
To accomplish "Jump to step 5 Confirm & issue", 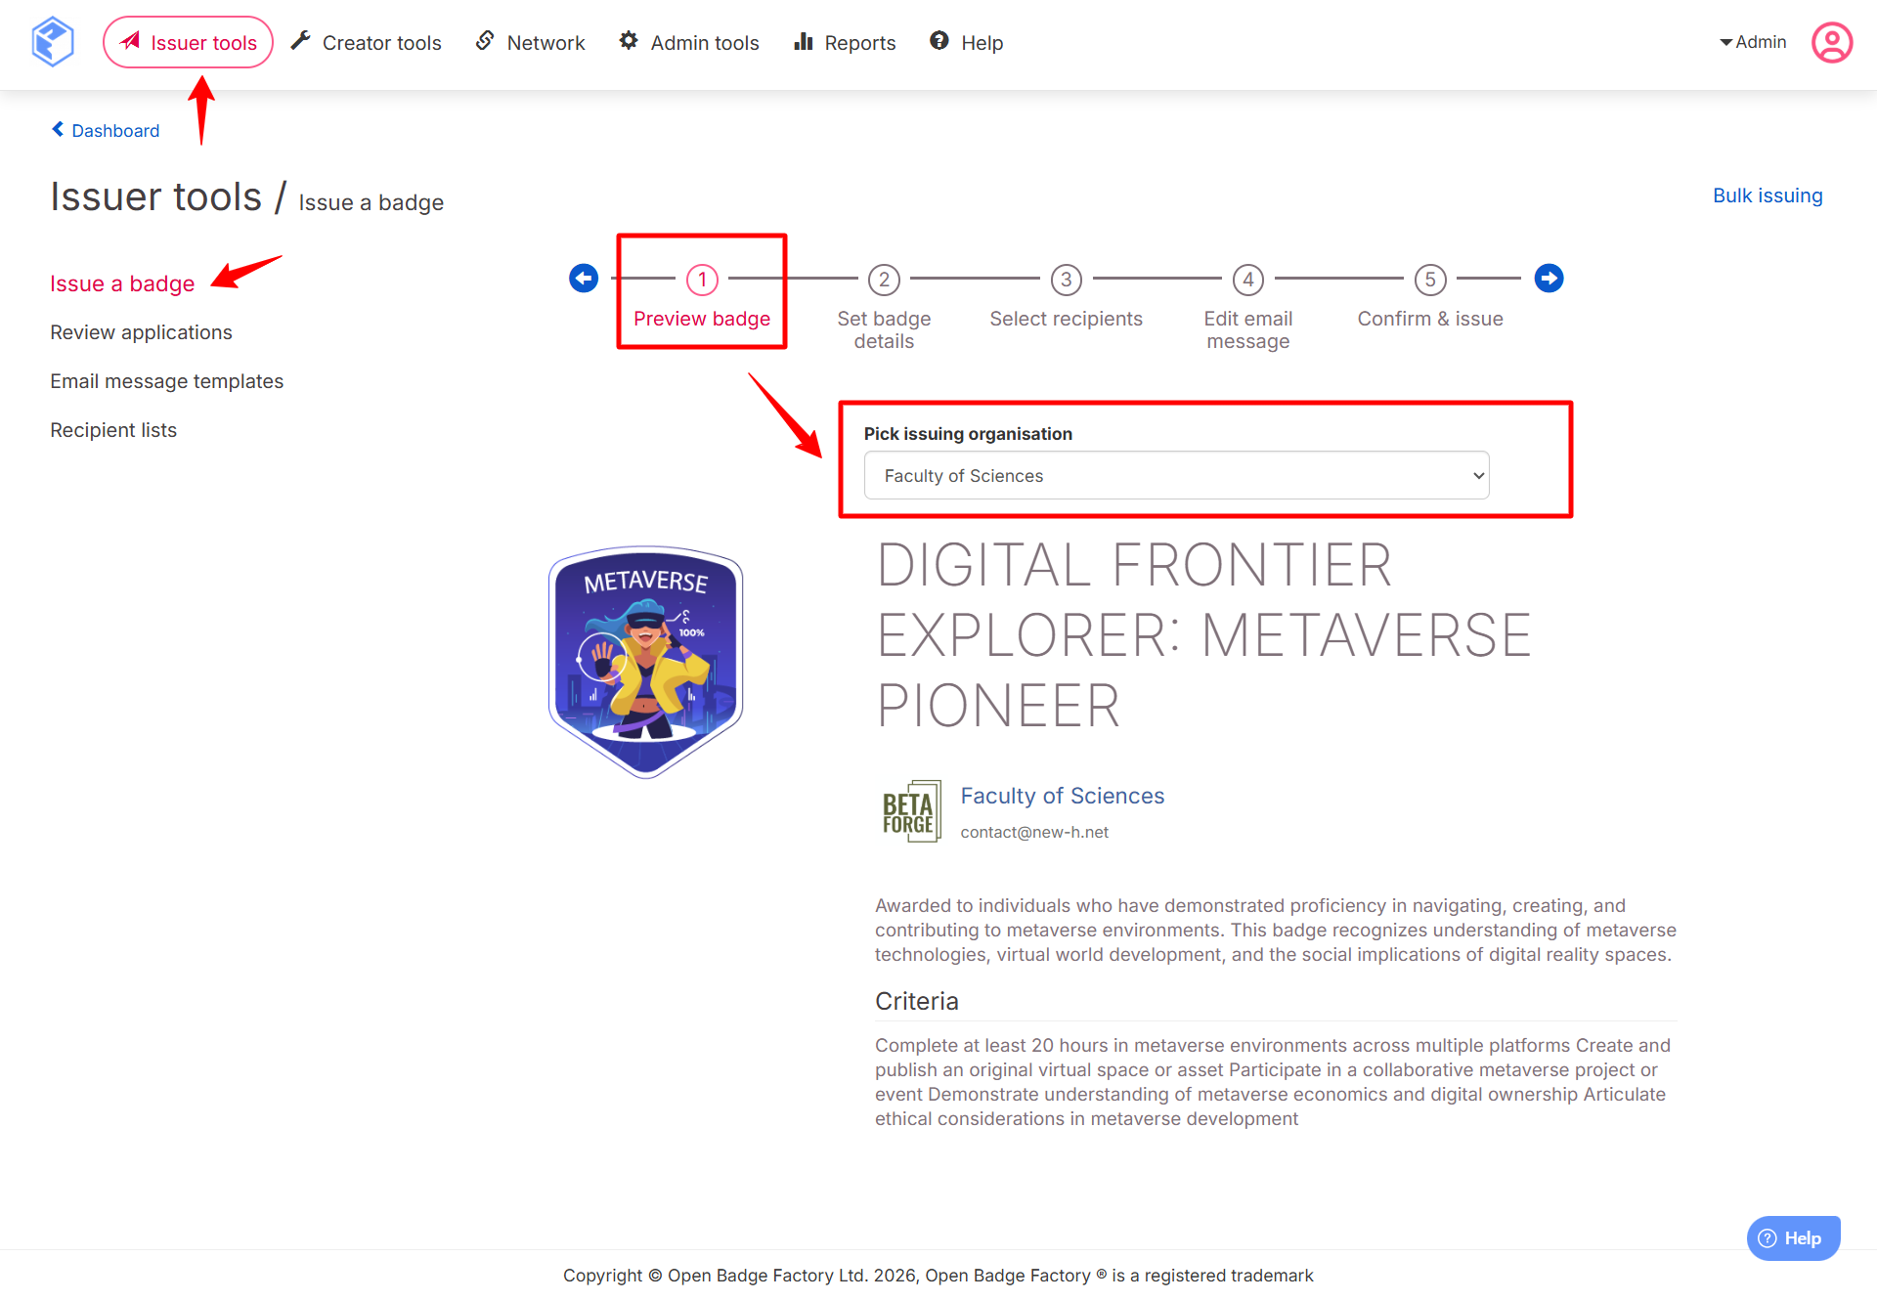I will coord(1429,281).
